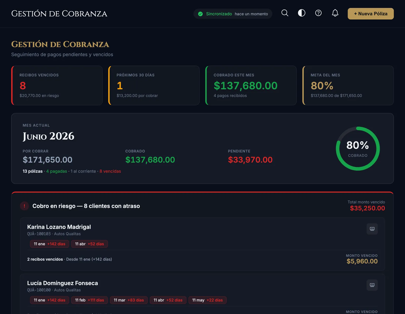Screen dimensions: 405x314
Task: Click the Por Cobrar $171,650.00 amount
Action: point(47,160)
